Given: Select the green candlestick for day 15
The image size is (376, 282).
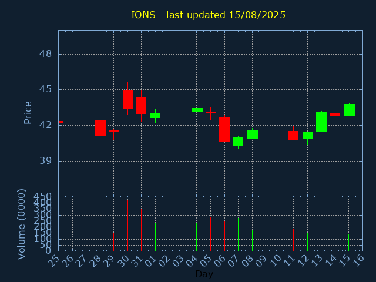Looking at the screenshot, I should 349,110.
